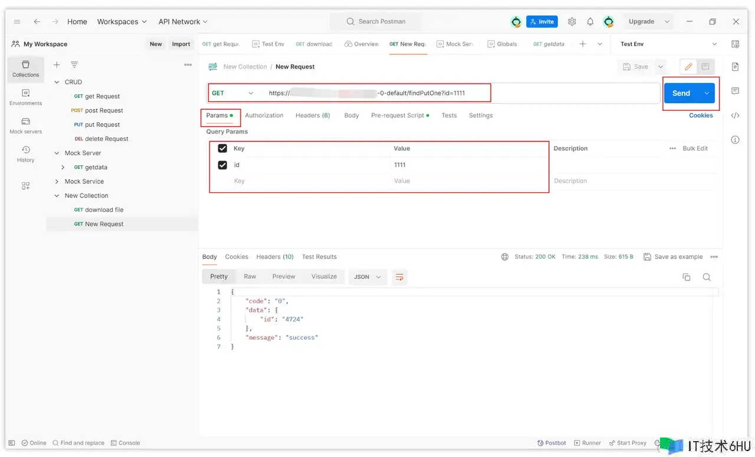Select the Raw response view

coord(250,277)
